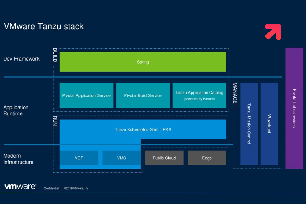306x204 pixels.
Task: Click the Modern Infrastructure label
Action: tap(18, 159)
